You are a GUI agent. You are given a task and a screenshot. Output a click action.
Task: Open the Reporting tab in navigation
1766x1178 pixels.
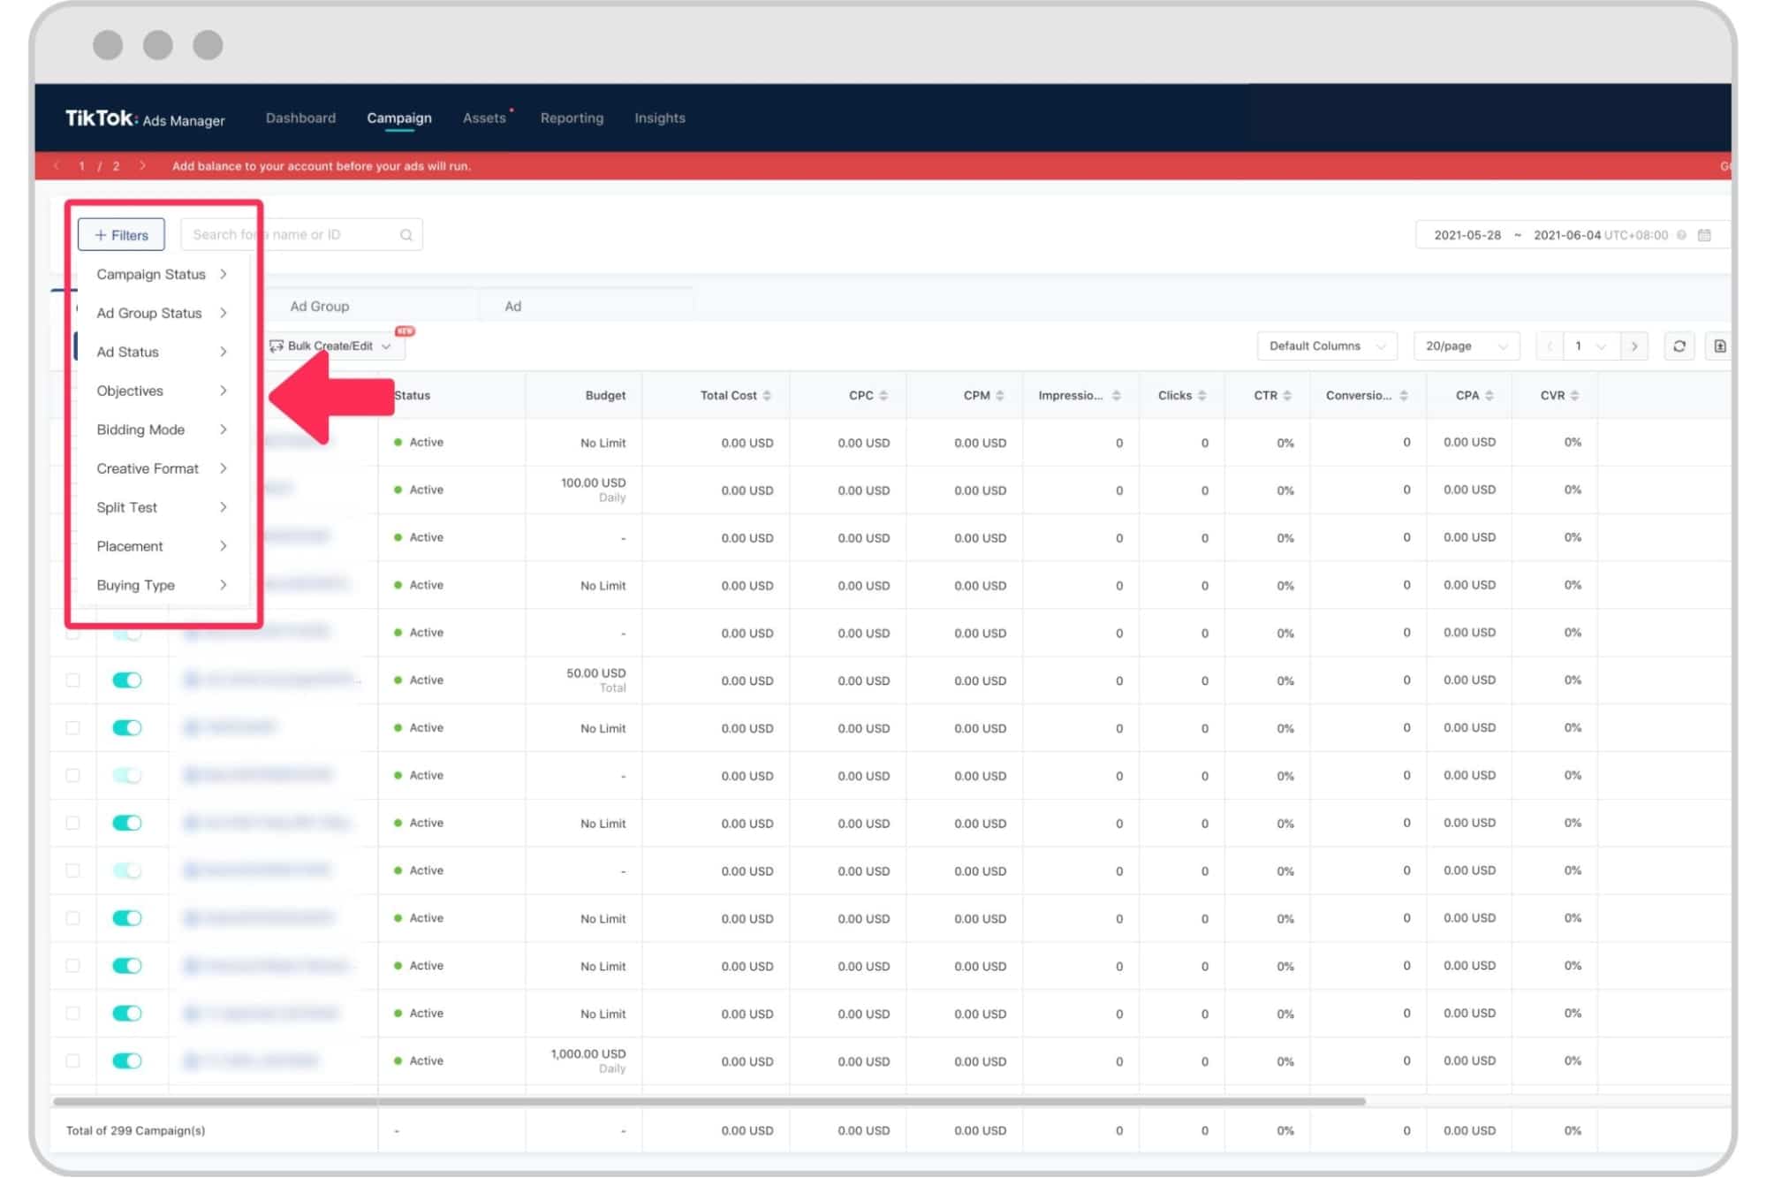572,118
